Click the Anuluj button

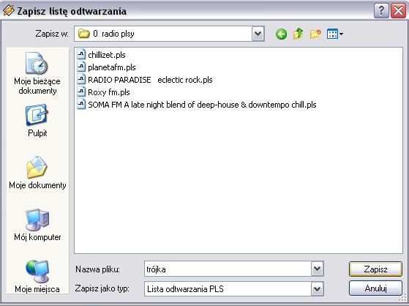point(375,288)
